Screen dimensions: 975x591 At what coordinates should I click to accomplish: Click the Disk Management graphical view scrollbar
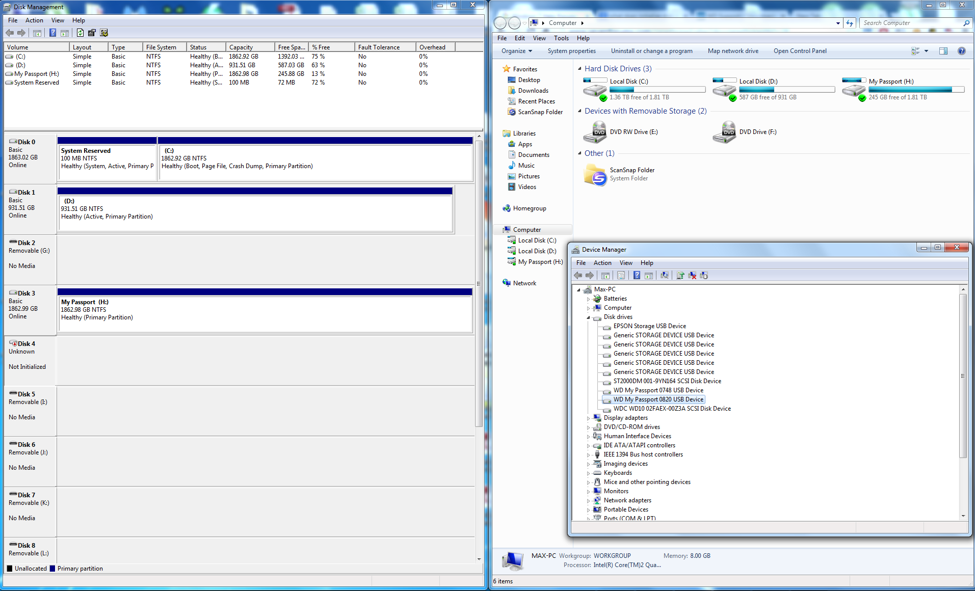(479, 284)
